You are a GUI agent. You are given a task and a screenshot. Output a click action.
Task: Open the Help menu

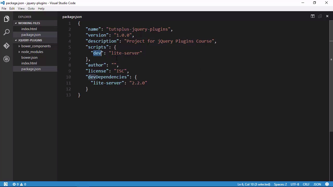click(41, 9)
